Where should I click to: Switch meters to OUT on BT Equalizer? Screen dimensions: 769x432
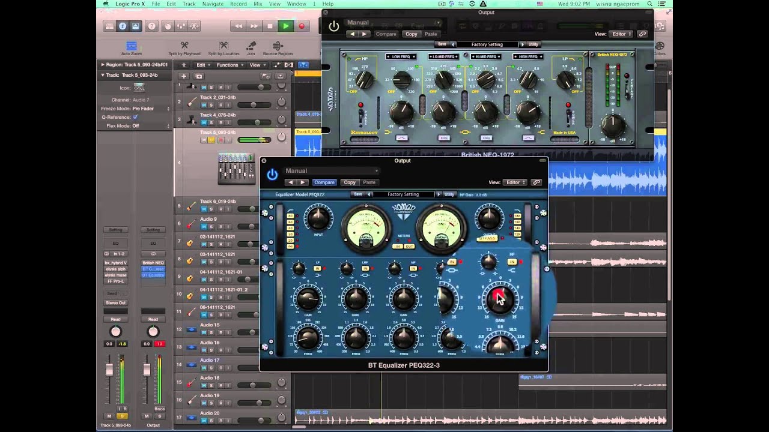tap(410, 247)
